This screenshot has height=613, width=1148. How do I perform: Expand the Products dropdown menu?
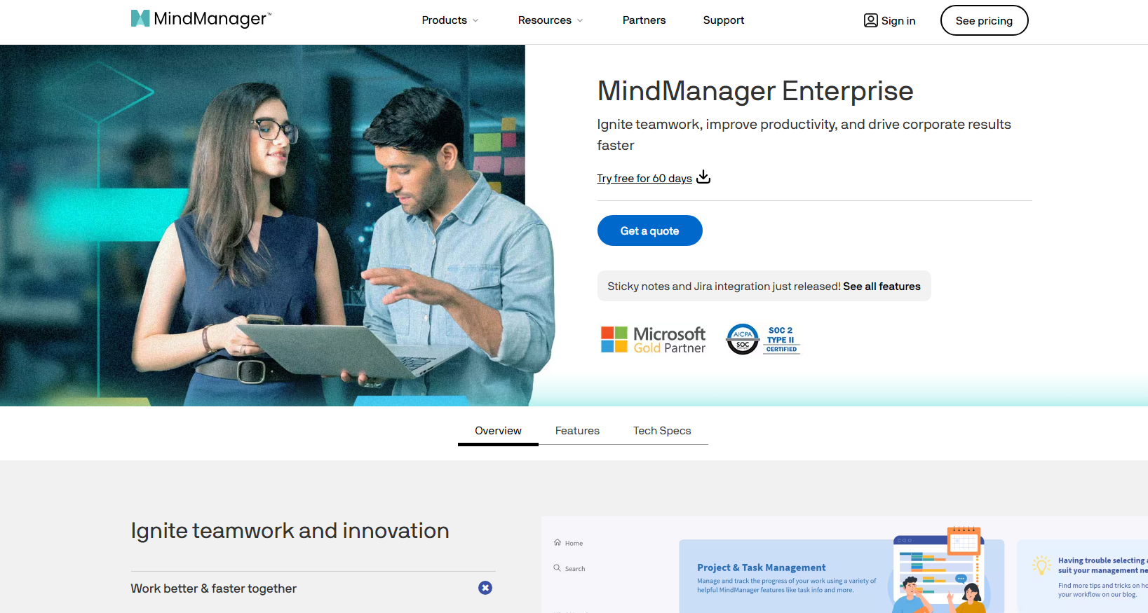[450, 20]
